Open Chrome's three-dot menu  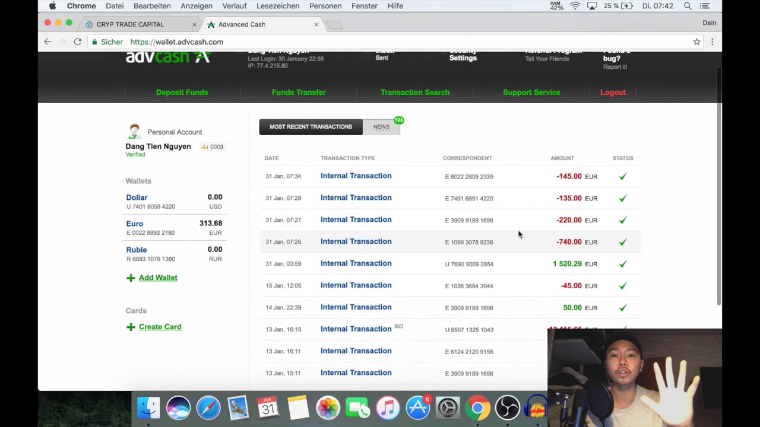712,42
